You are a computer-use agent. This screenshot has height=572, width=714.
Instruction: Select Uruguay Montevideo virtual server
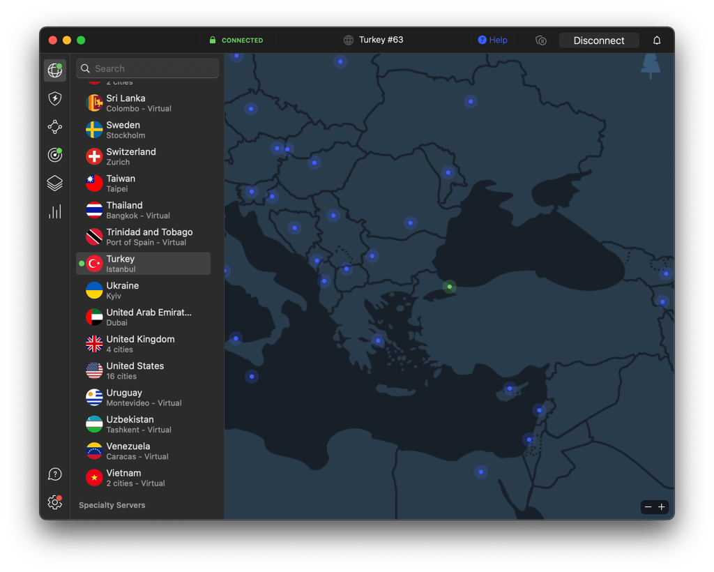pyautogui.click(x=144, y=397)
